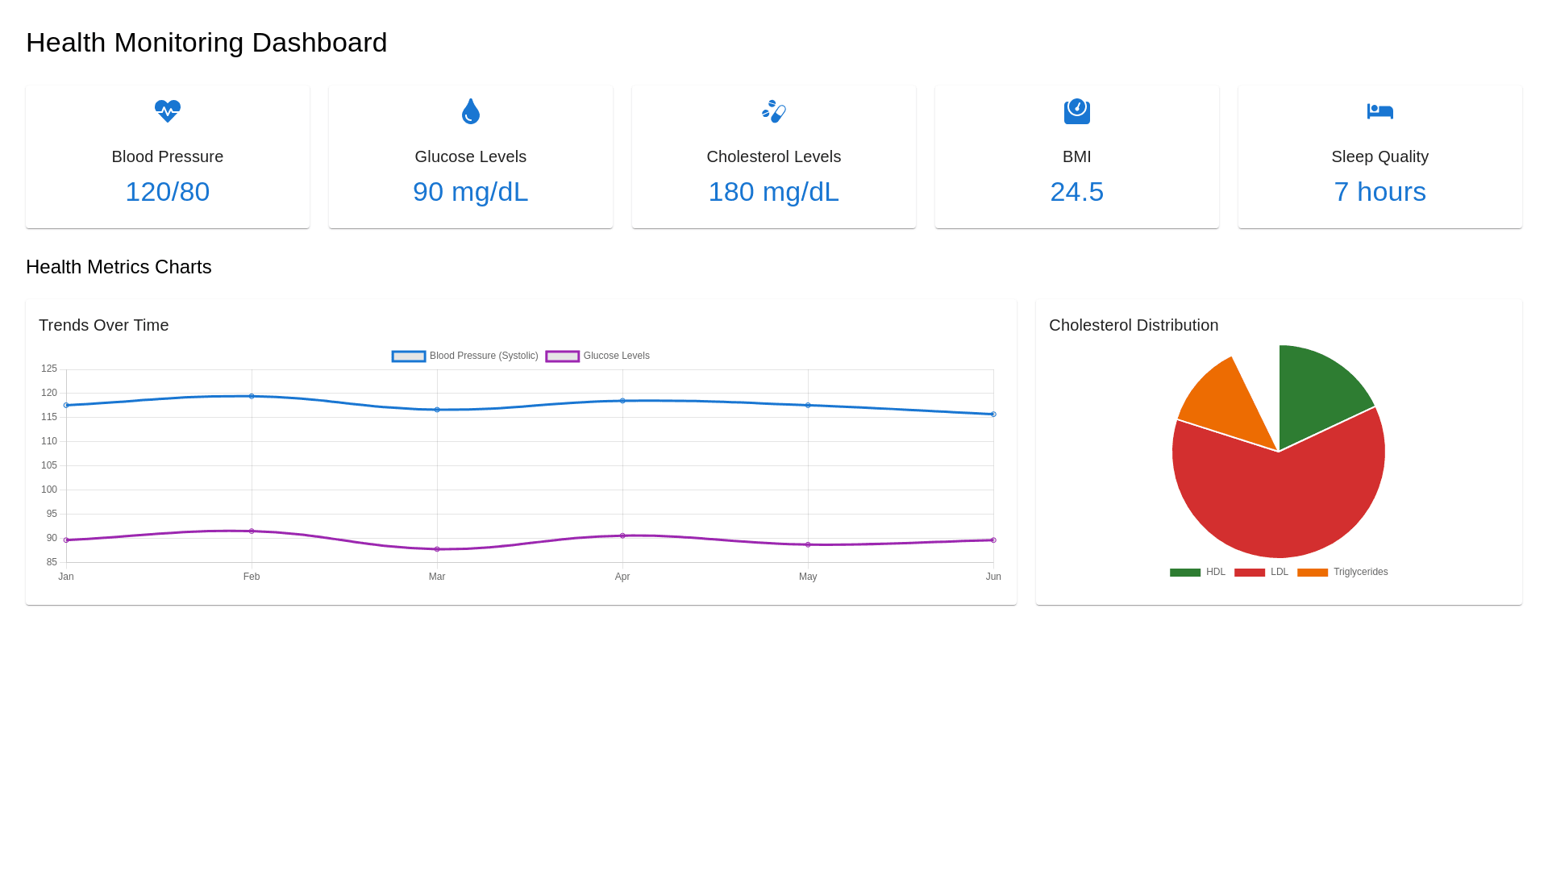The image size is (1548, 871).
Task: Toggle Triglycerides legend entry
Action: click(x=1342, y=572)
